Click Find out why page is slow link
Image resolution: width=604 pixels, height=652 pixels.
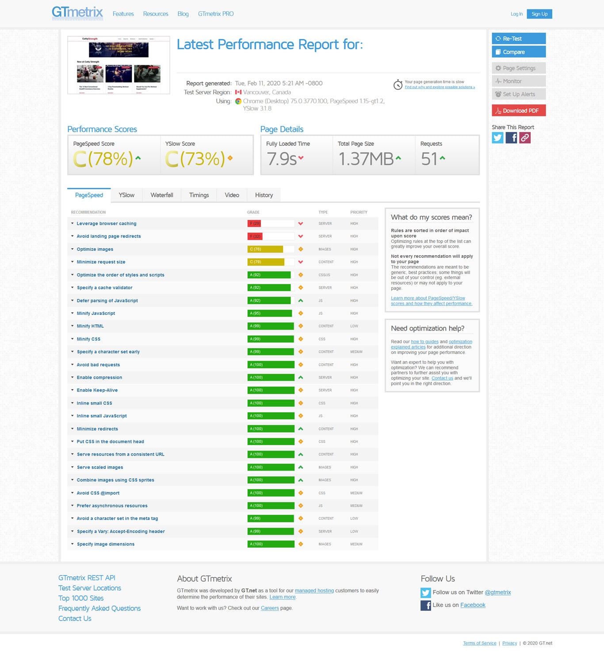pos(440,87)
